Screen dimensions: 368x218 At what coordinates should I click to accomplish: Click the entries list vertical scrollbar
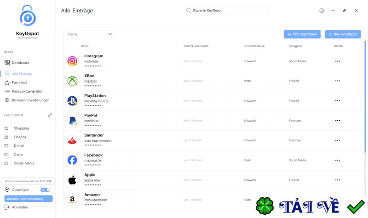click(x=365, y=97)
